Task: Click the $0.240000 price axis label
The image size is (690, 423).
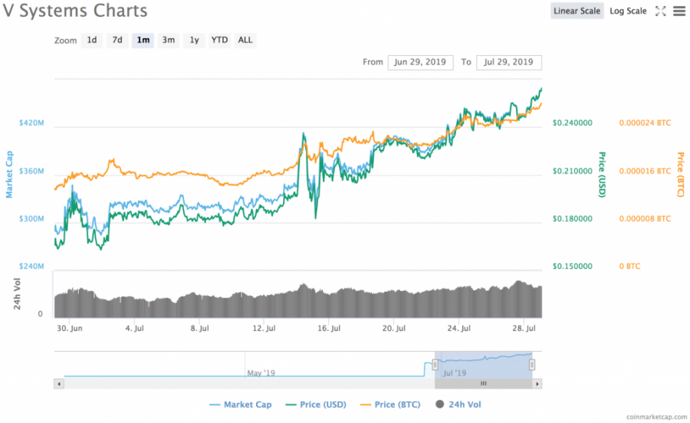Action: coord(573,123)
